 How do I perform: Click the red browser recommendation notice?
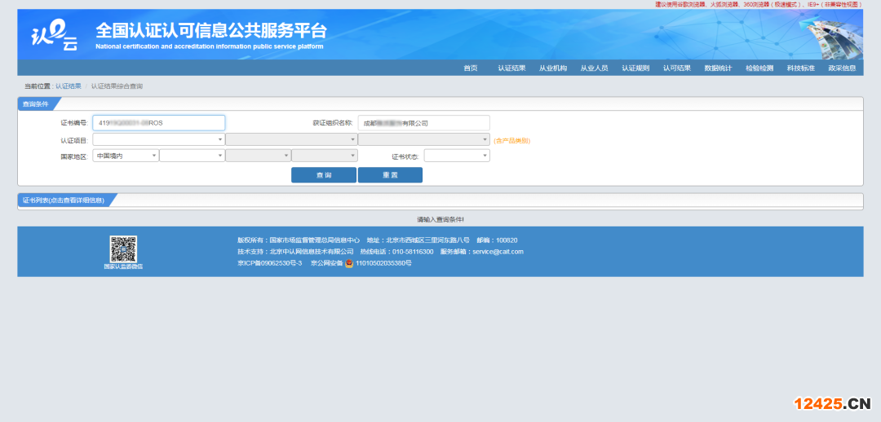[x=758, y=4]
